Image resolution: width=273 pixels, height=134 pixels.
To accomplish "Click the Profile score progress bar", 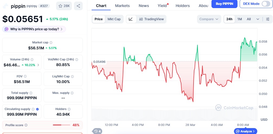I will tap(62, 125).
